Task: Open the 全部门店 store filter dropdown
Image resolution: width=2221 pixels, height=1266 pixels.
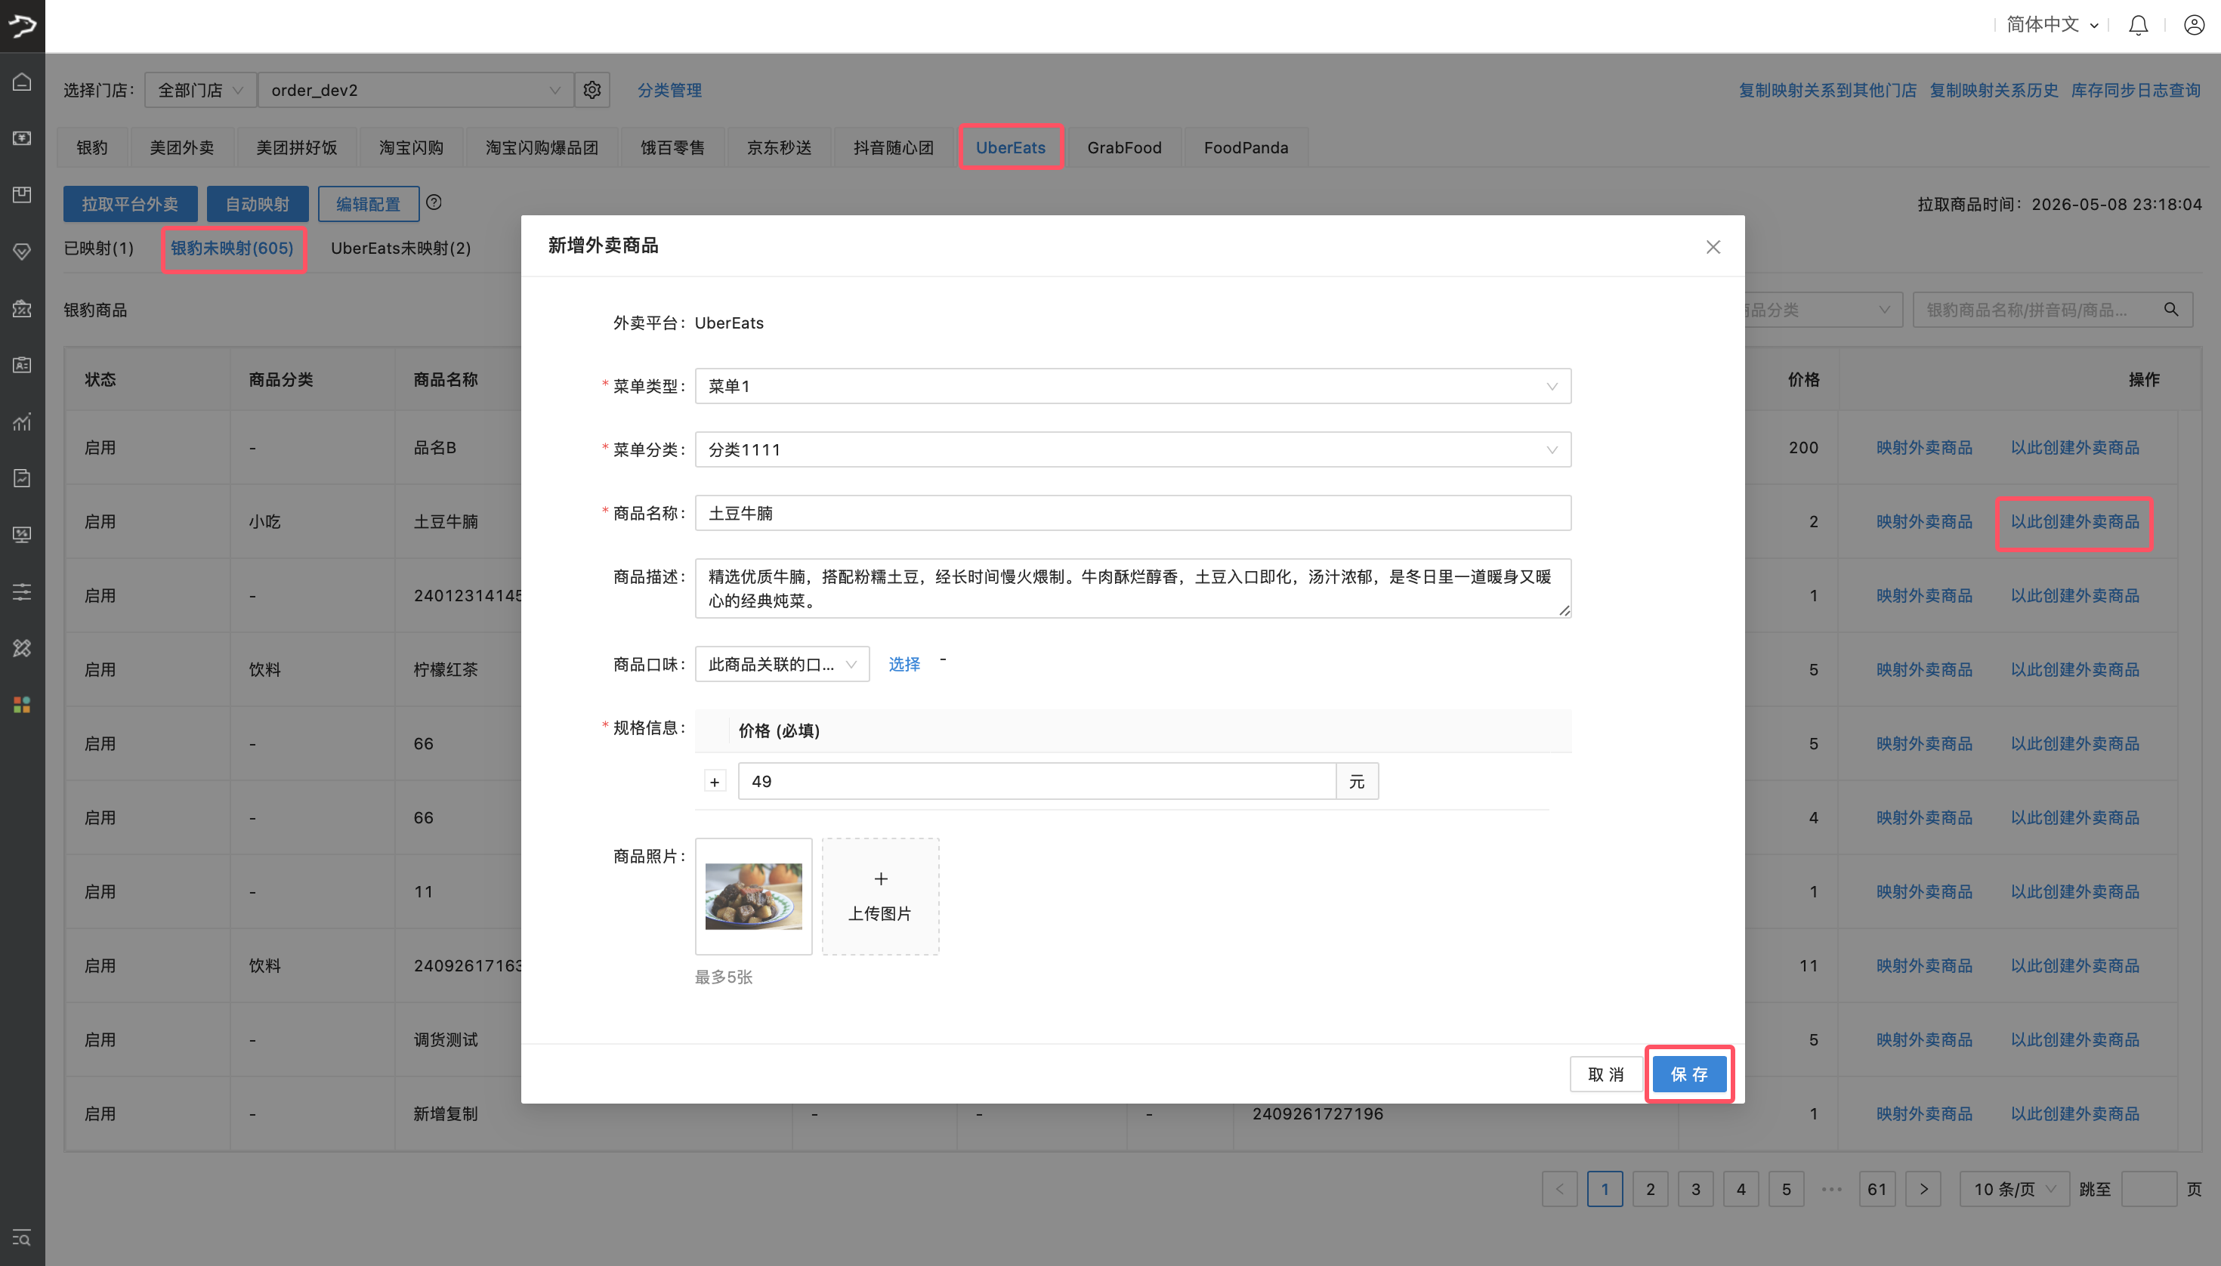Action: 201,90
